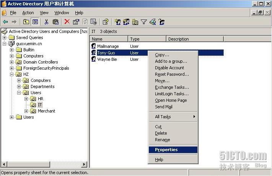
Task: Click the Back arrow toolbar icon
Action: pyautogui.click(x=5, y=22)
